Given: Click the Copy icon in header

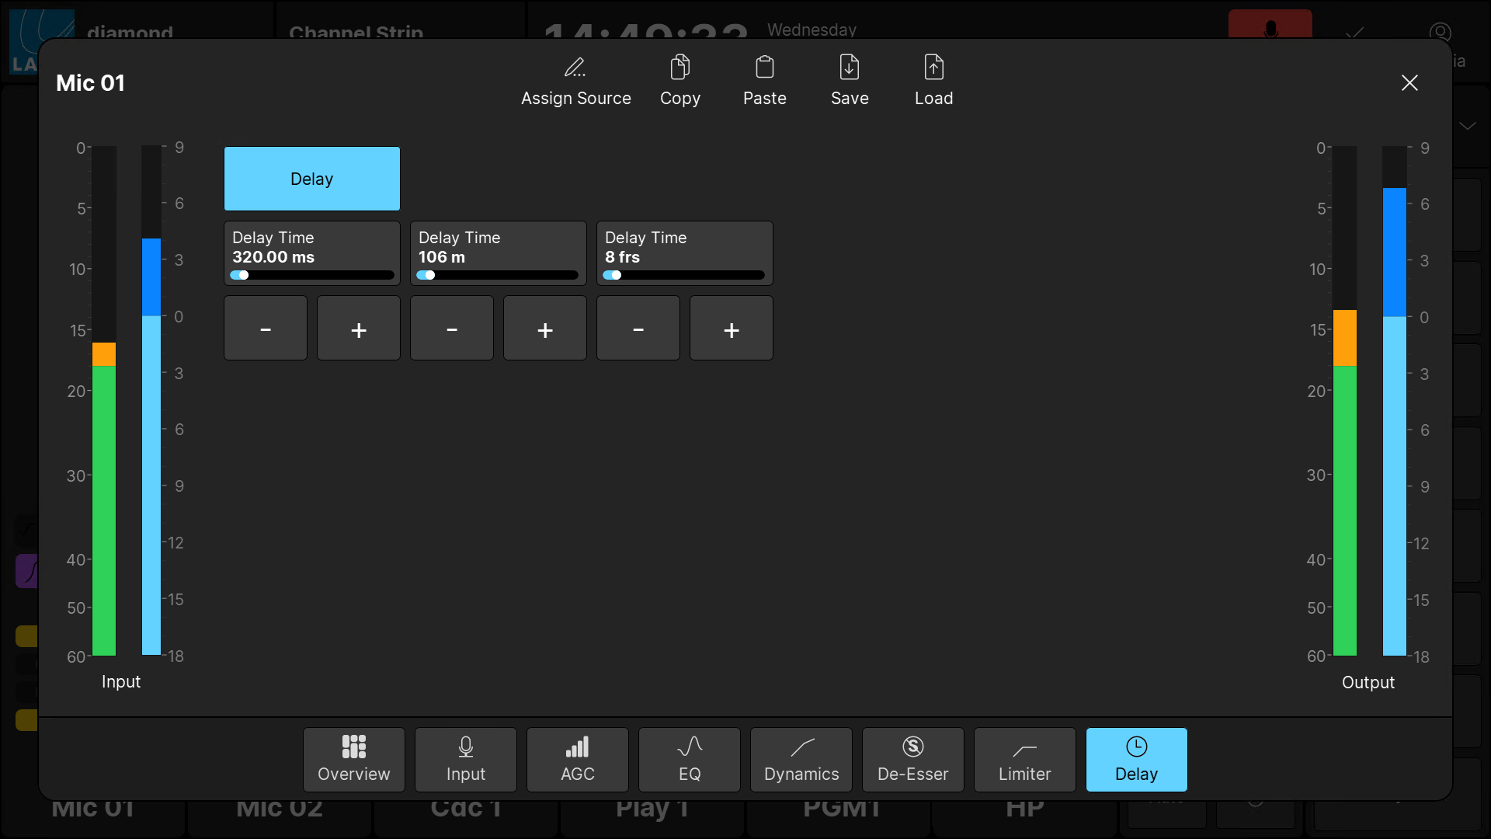Looking at the screenshot, I should click(680, 68).
